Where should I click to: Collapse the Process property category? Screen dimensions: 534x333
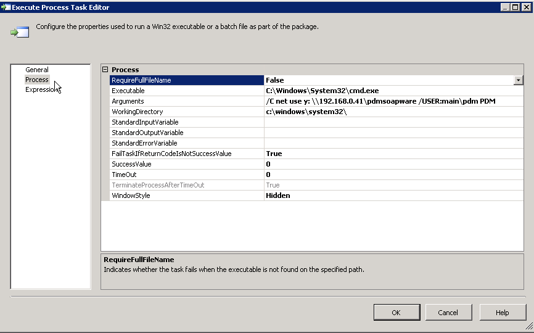click(x=105, y=70)
